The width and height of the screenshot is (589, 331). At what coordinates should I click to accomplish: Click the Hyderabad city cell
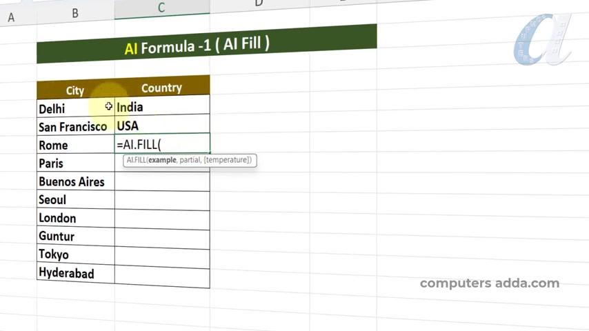(75, 273)
